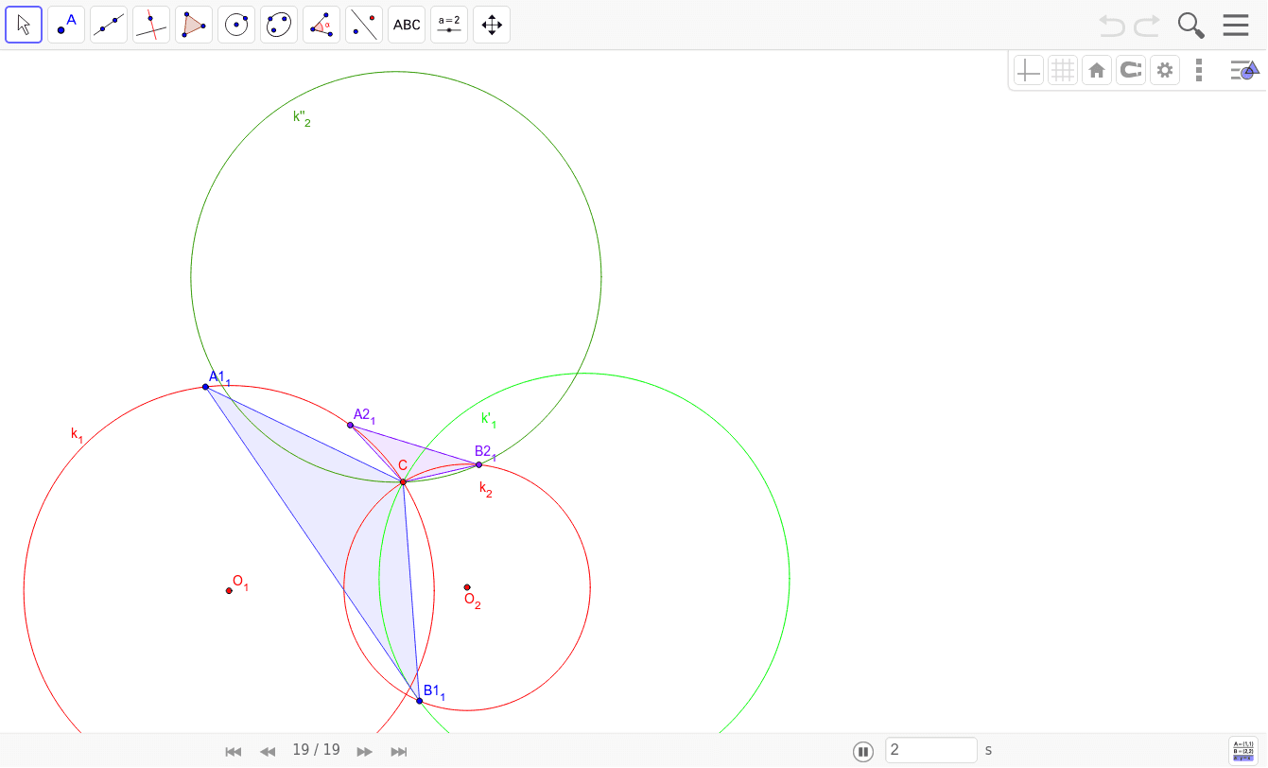Select the Line through two points tool
The width and height of the screenshot is (1268, 768).
pos(109,25)
